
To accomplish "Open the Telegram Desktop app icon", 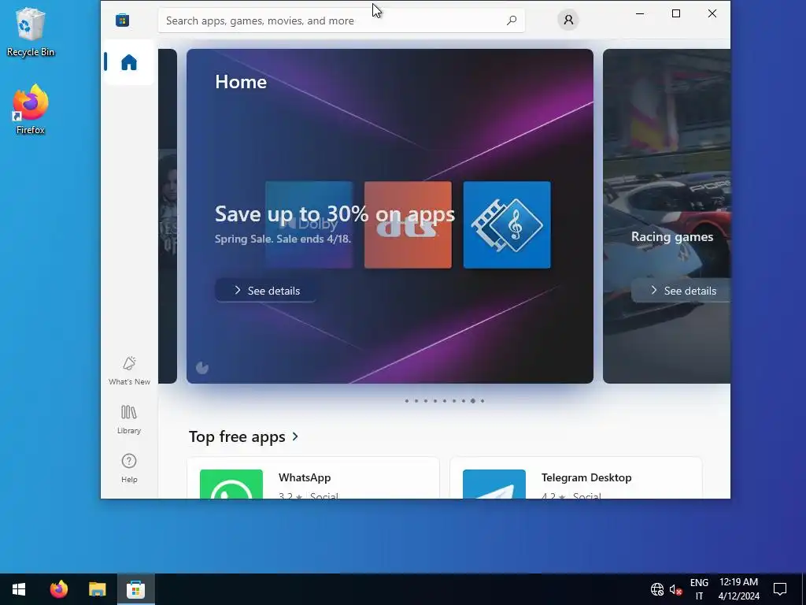I will [494, 484].
